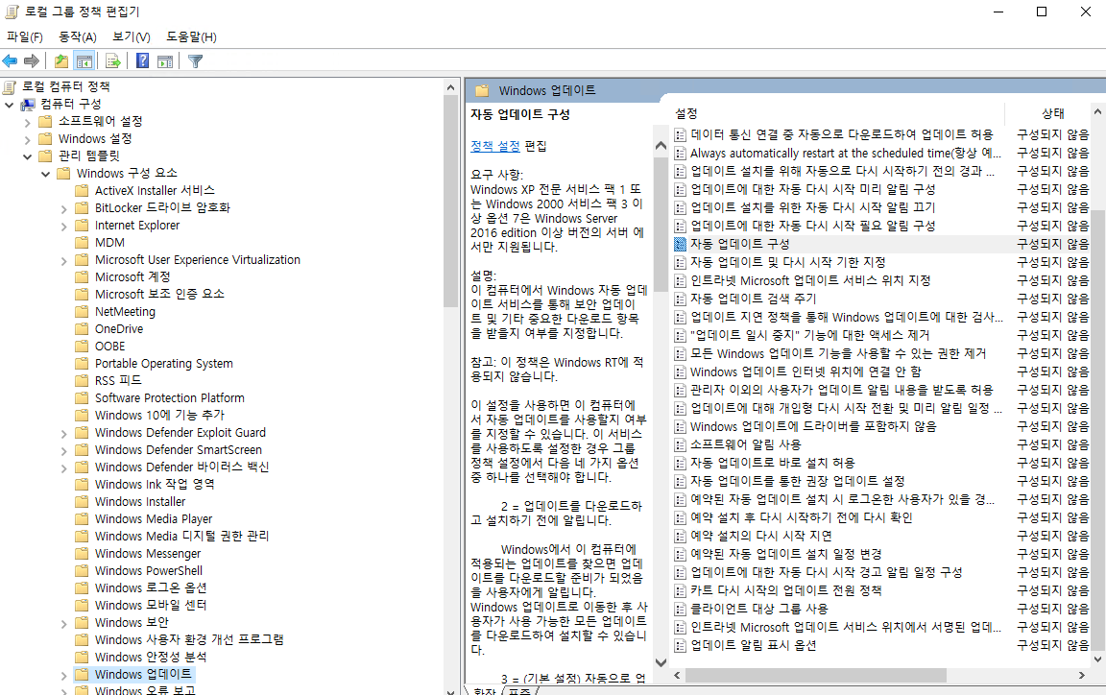This screenshot has height=695, width=1106.
Task: Collapse the 관리 템플릿 node
Action: coord(28,156)
